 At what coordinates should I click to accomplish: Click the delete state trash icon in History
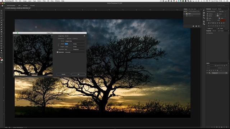point(199,26)
